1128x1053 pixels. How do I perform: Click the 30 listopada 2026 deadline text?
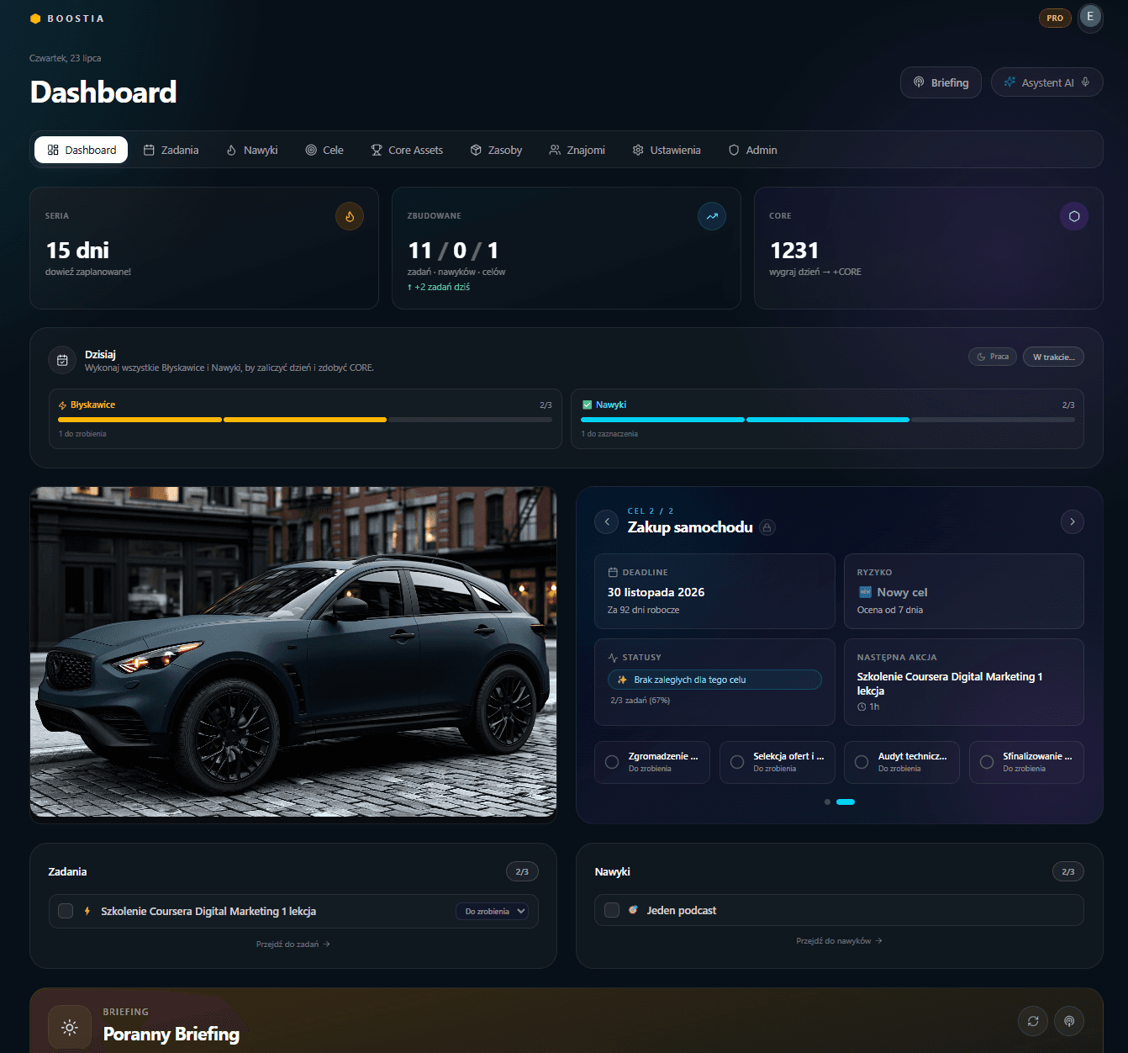(x=656, y=592)
